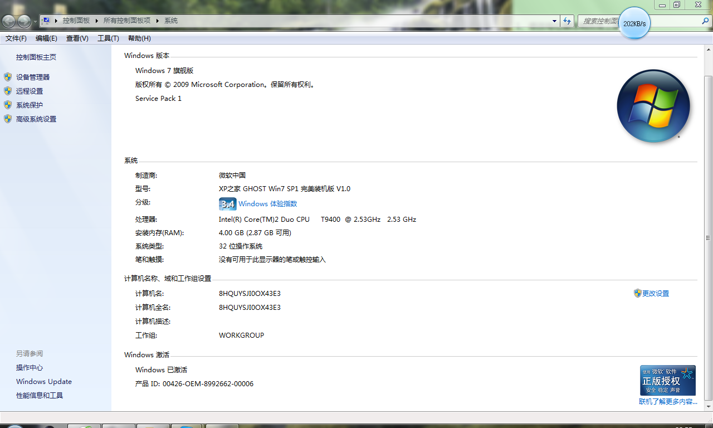Click the 正版授权 genuine software badge
This screenshot has width=713, height=428.
(x=668, y=381)
